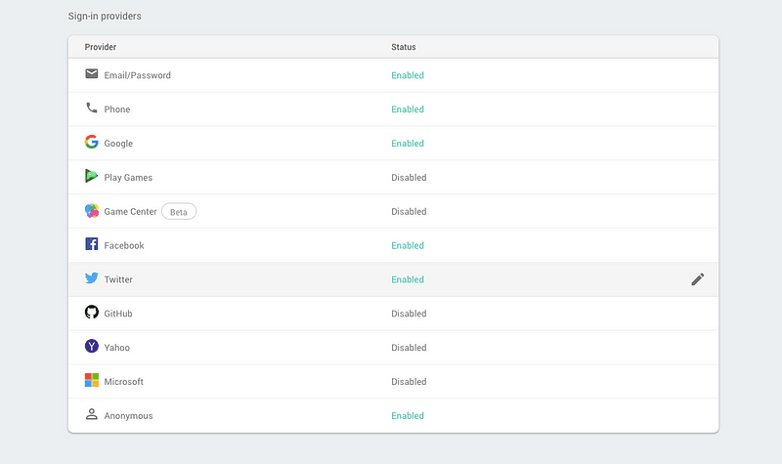
Task: Click the Yahoo logo icon
Action: [x=91, y=346]
